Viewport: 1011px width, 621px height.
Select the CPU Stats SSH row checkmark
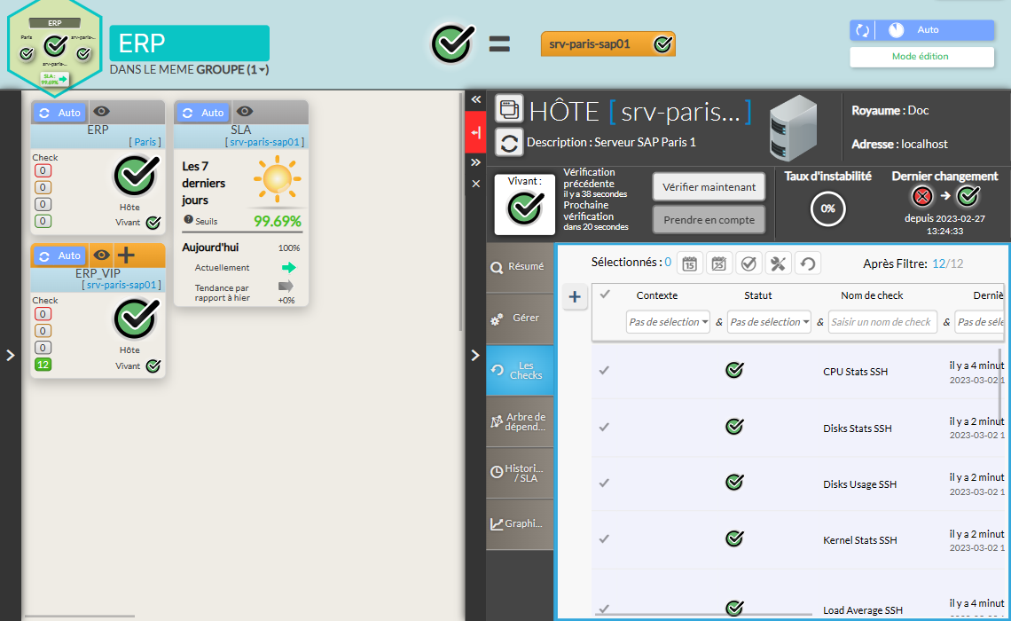click(605, 371)
